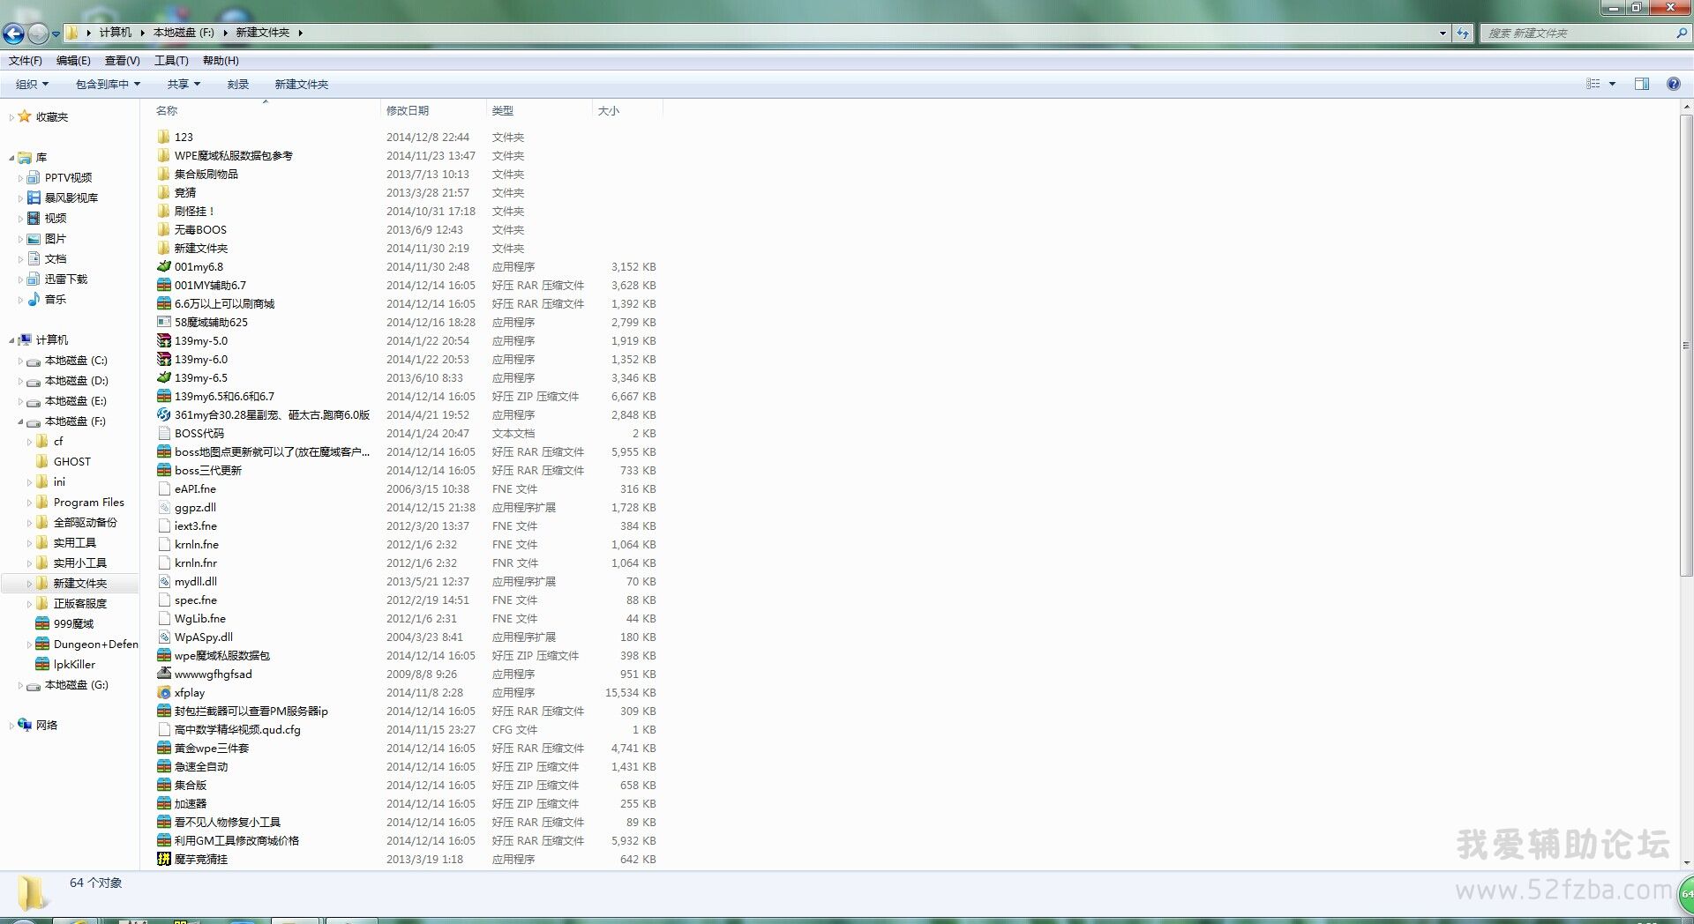
Task: Collapse the 本地磁盘 (F:) tree node
Action: pyautogui.click(x=20, y=421)
